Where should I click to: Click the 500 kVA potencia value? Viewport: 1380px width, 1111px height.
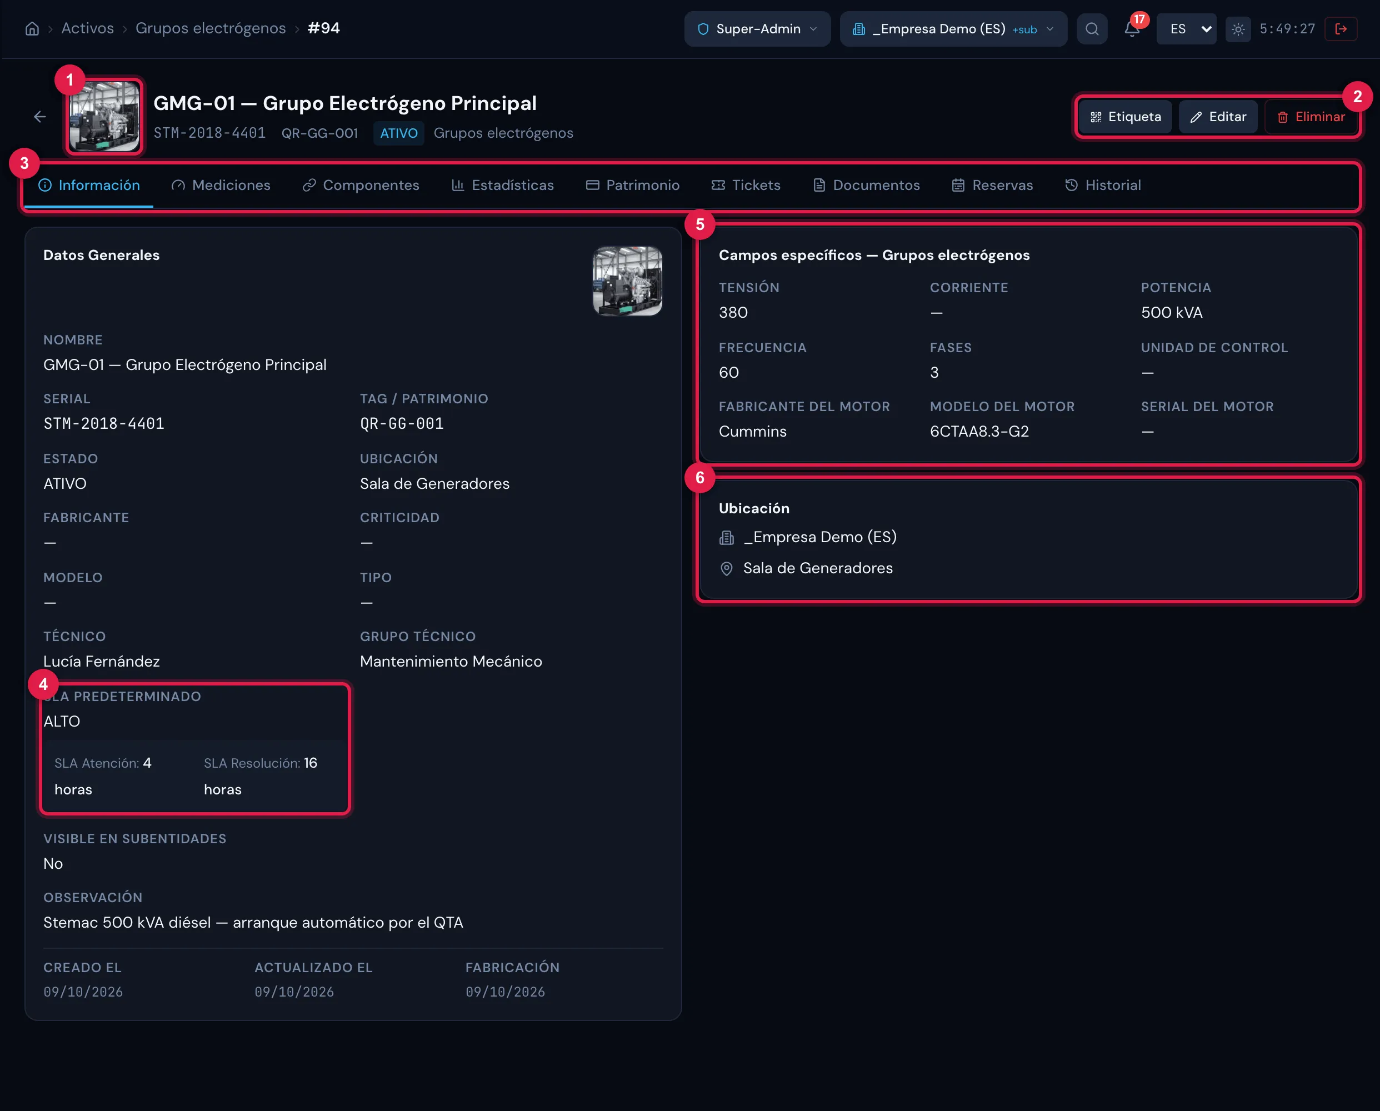[1171, 312]
